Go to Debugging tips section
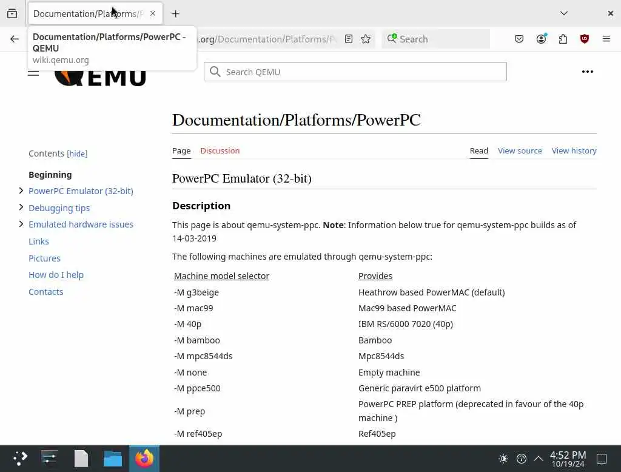The height and width of the screenshot is (472, 621). tap(59, 208)
